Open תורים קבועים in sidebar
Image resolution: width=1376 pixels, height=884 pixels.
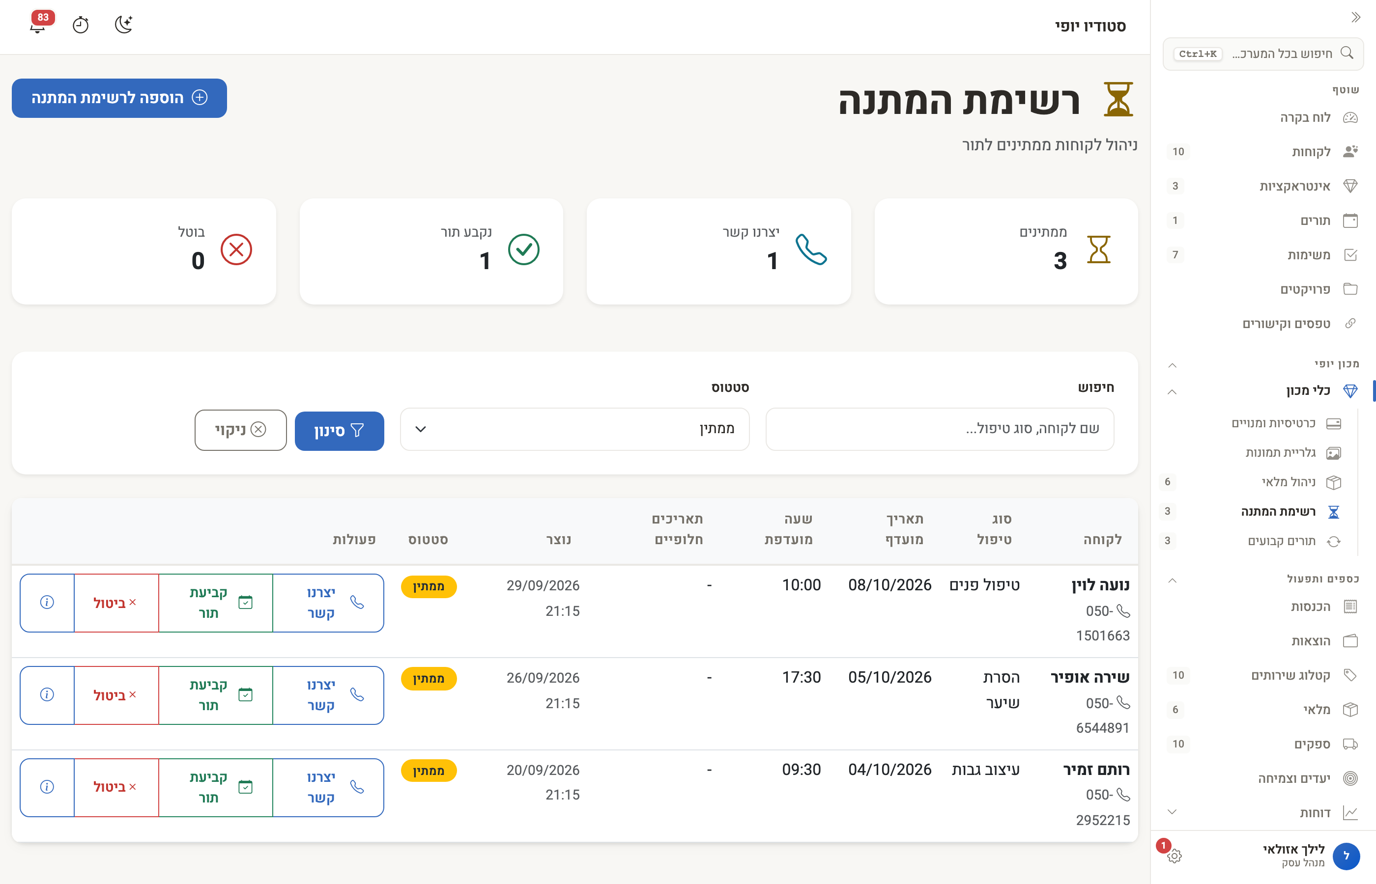pyautogui.click(x=1255, y=541)
